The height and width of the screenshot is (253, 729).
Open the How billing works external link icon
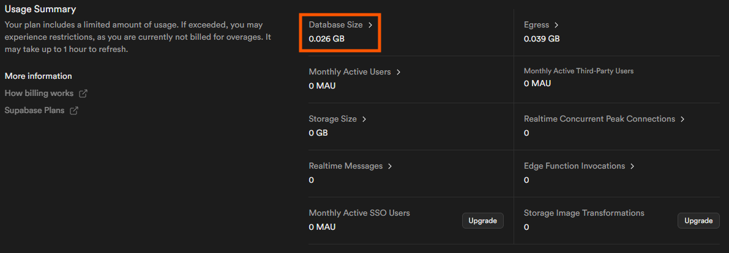tap(83, 94)
